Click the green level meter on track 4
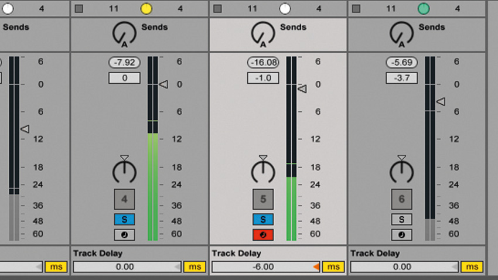 click(x=153, y=149)
